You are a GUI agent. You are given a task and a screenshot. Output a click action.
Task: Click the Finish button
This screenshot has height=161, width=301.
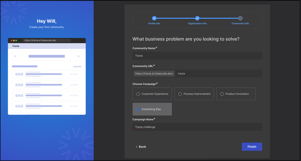[x=252, y=147]
